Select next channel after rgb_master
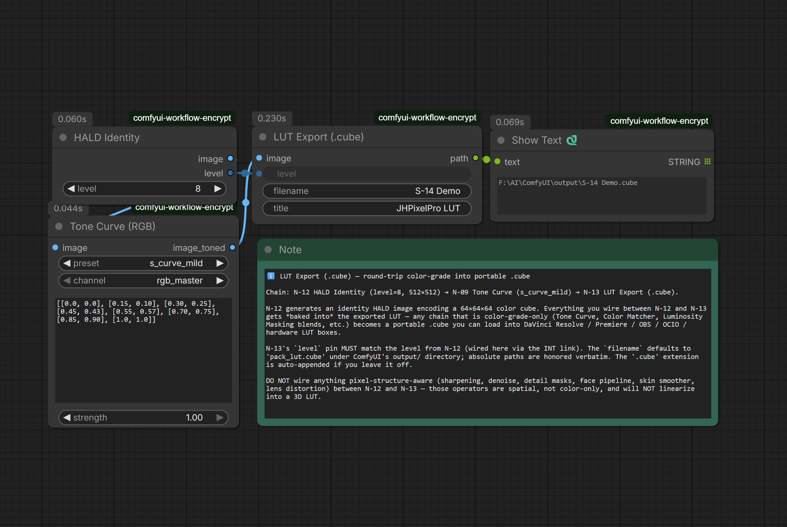This screenshot has width=787, height=527. (x=220, y=281)
